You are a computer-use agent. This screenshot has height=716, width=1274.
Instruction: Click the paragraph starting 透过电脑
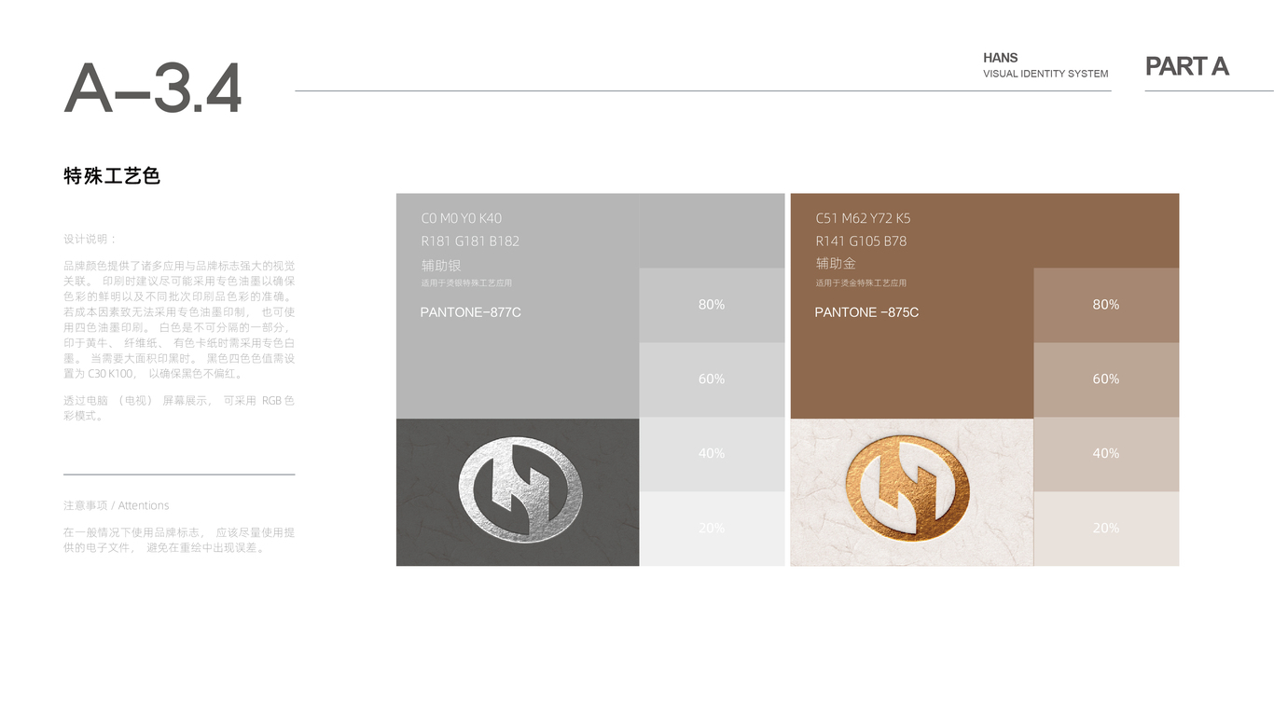pyautogui.click(x=179, y=408)
